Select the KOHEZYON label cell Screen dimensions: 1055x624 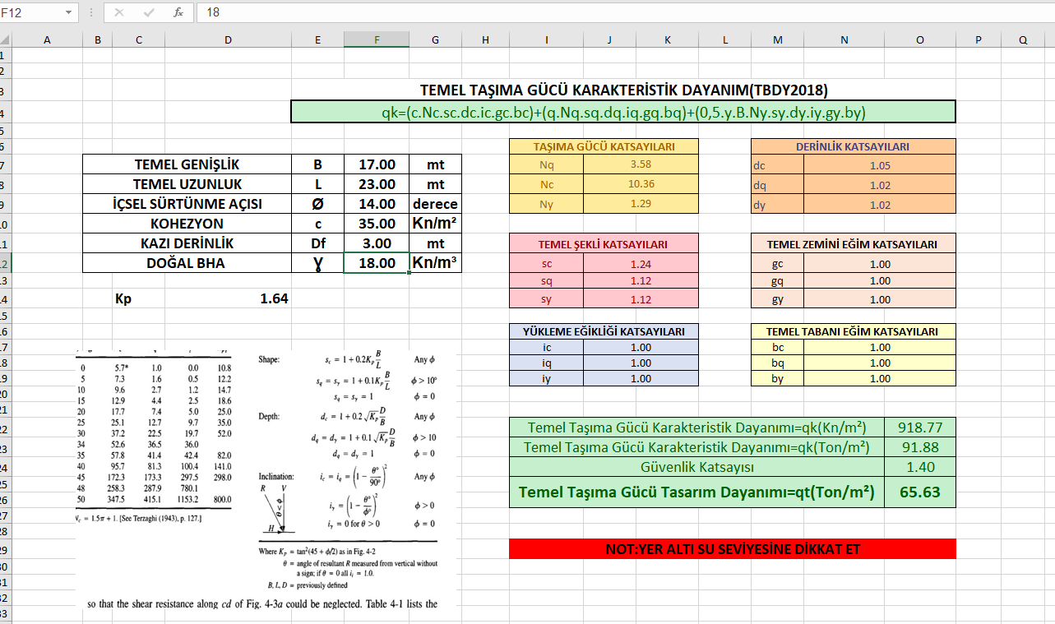tap(187, 224)
